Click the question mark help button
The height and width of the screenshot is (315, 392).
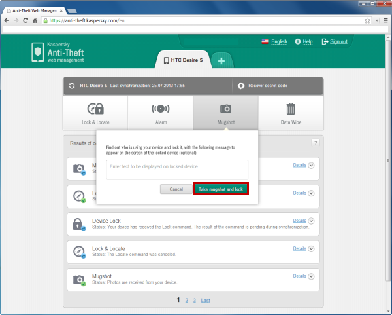pos(316,143)
